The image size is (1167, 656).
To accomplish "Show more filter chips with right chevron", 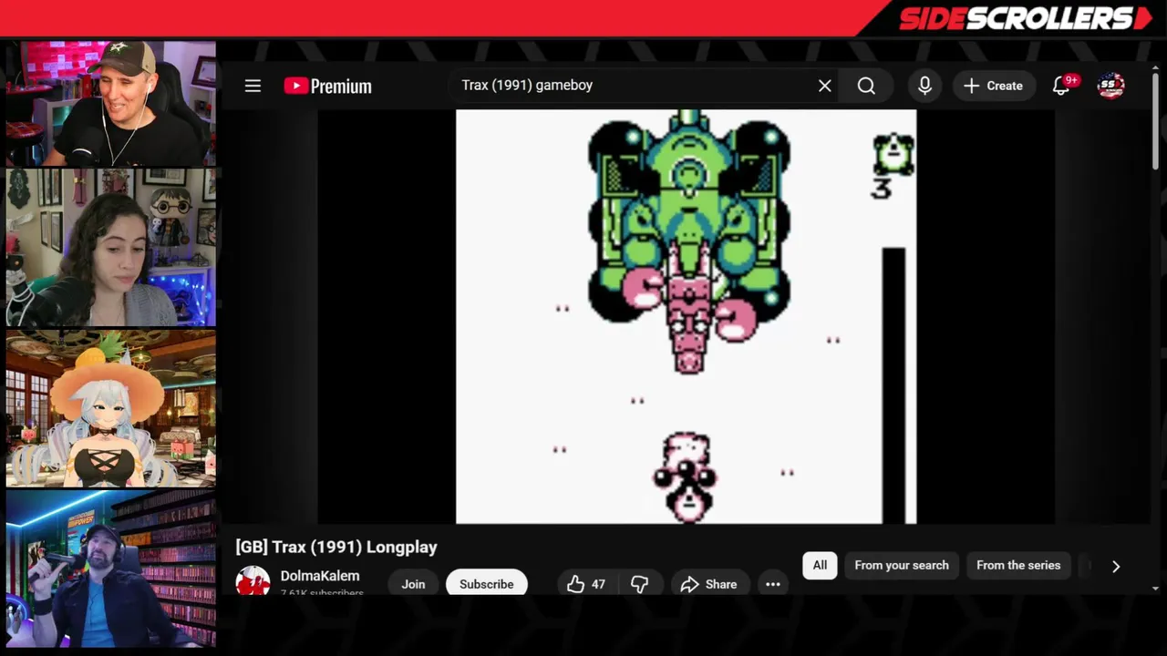I will tap(1116, 566).
